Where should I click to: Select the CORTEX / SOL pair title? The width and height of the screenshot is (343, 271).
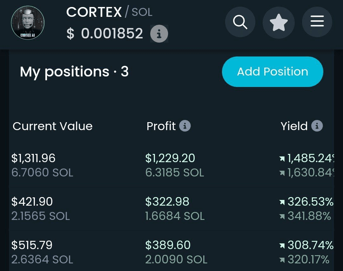109,12
